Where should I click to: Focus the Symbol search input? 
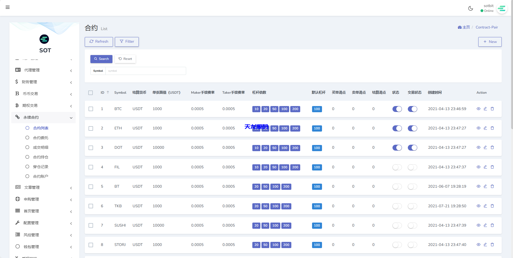(146, 71)
